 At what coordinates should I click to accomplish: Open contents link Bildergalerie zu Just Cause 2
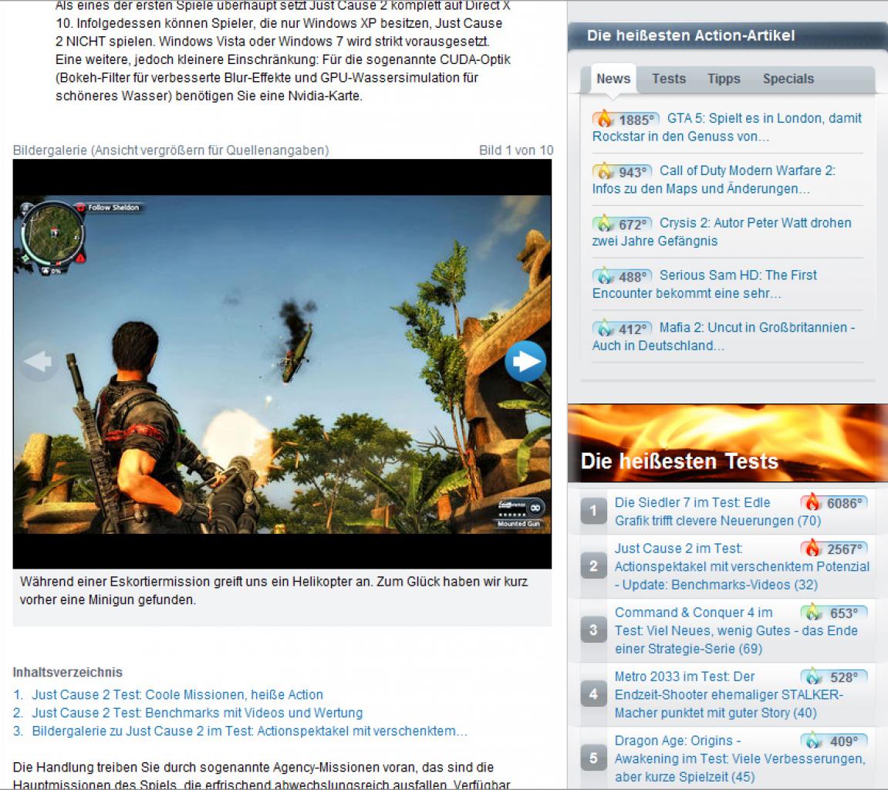click(250, 731)
